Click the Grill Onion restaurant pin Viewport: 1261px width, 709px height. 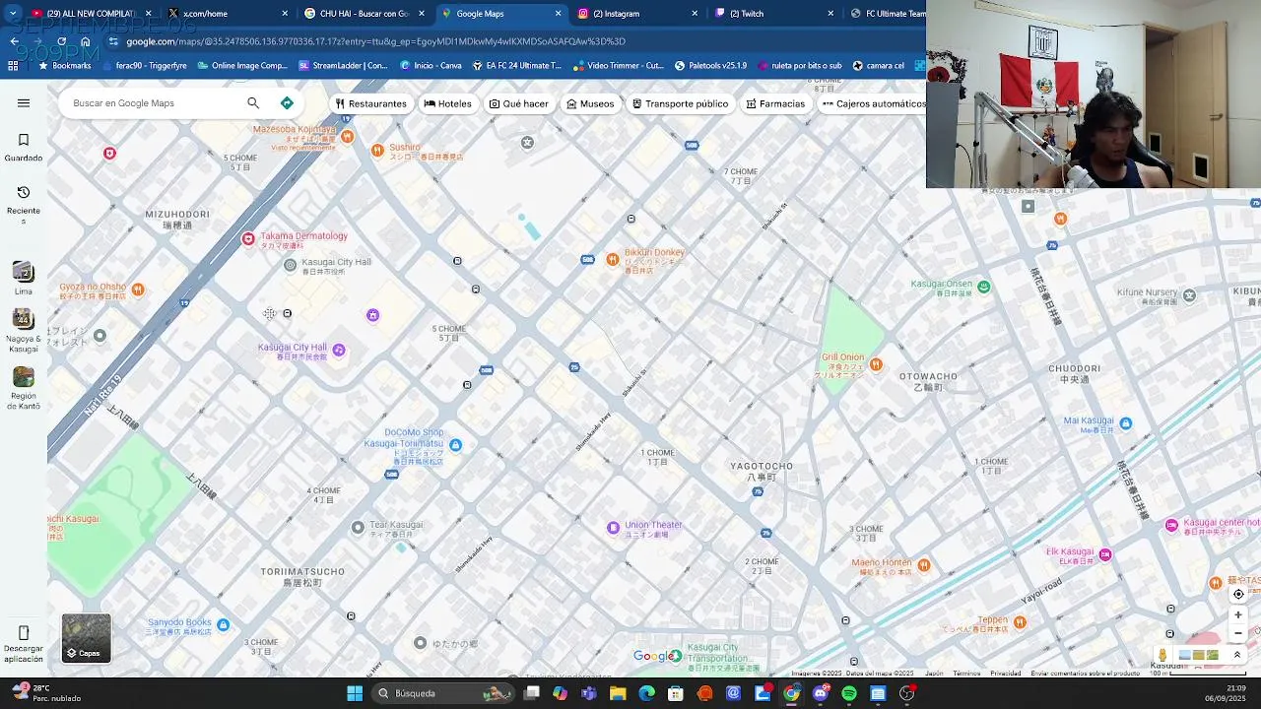876,365
